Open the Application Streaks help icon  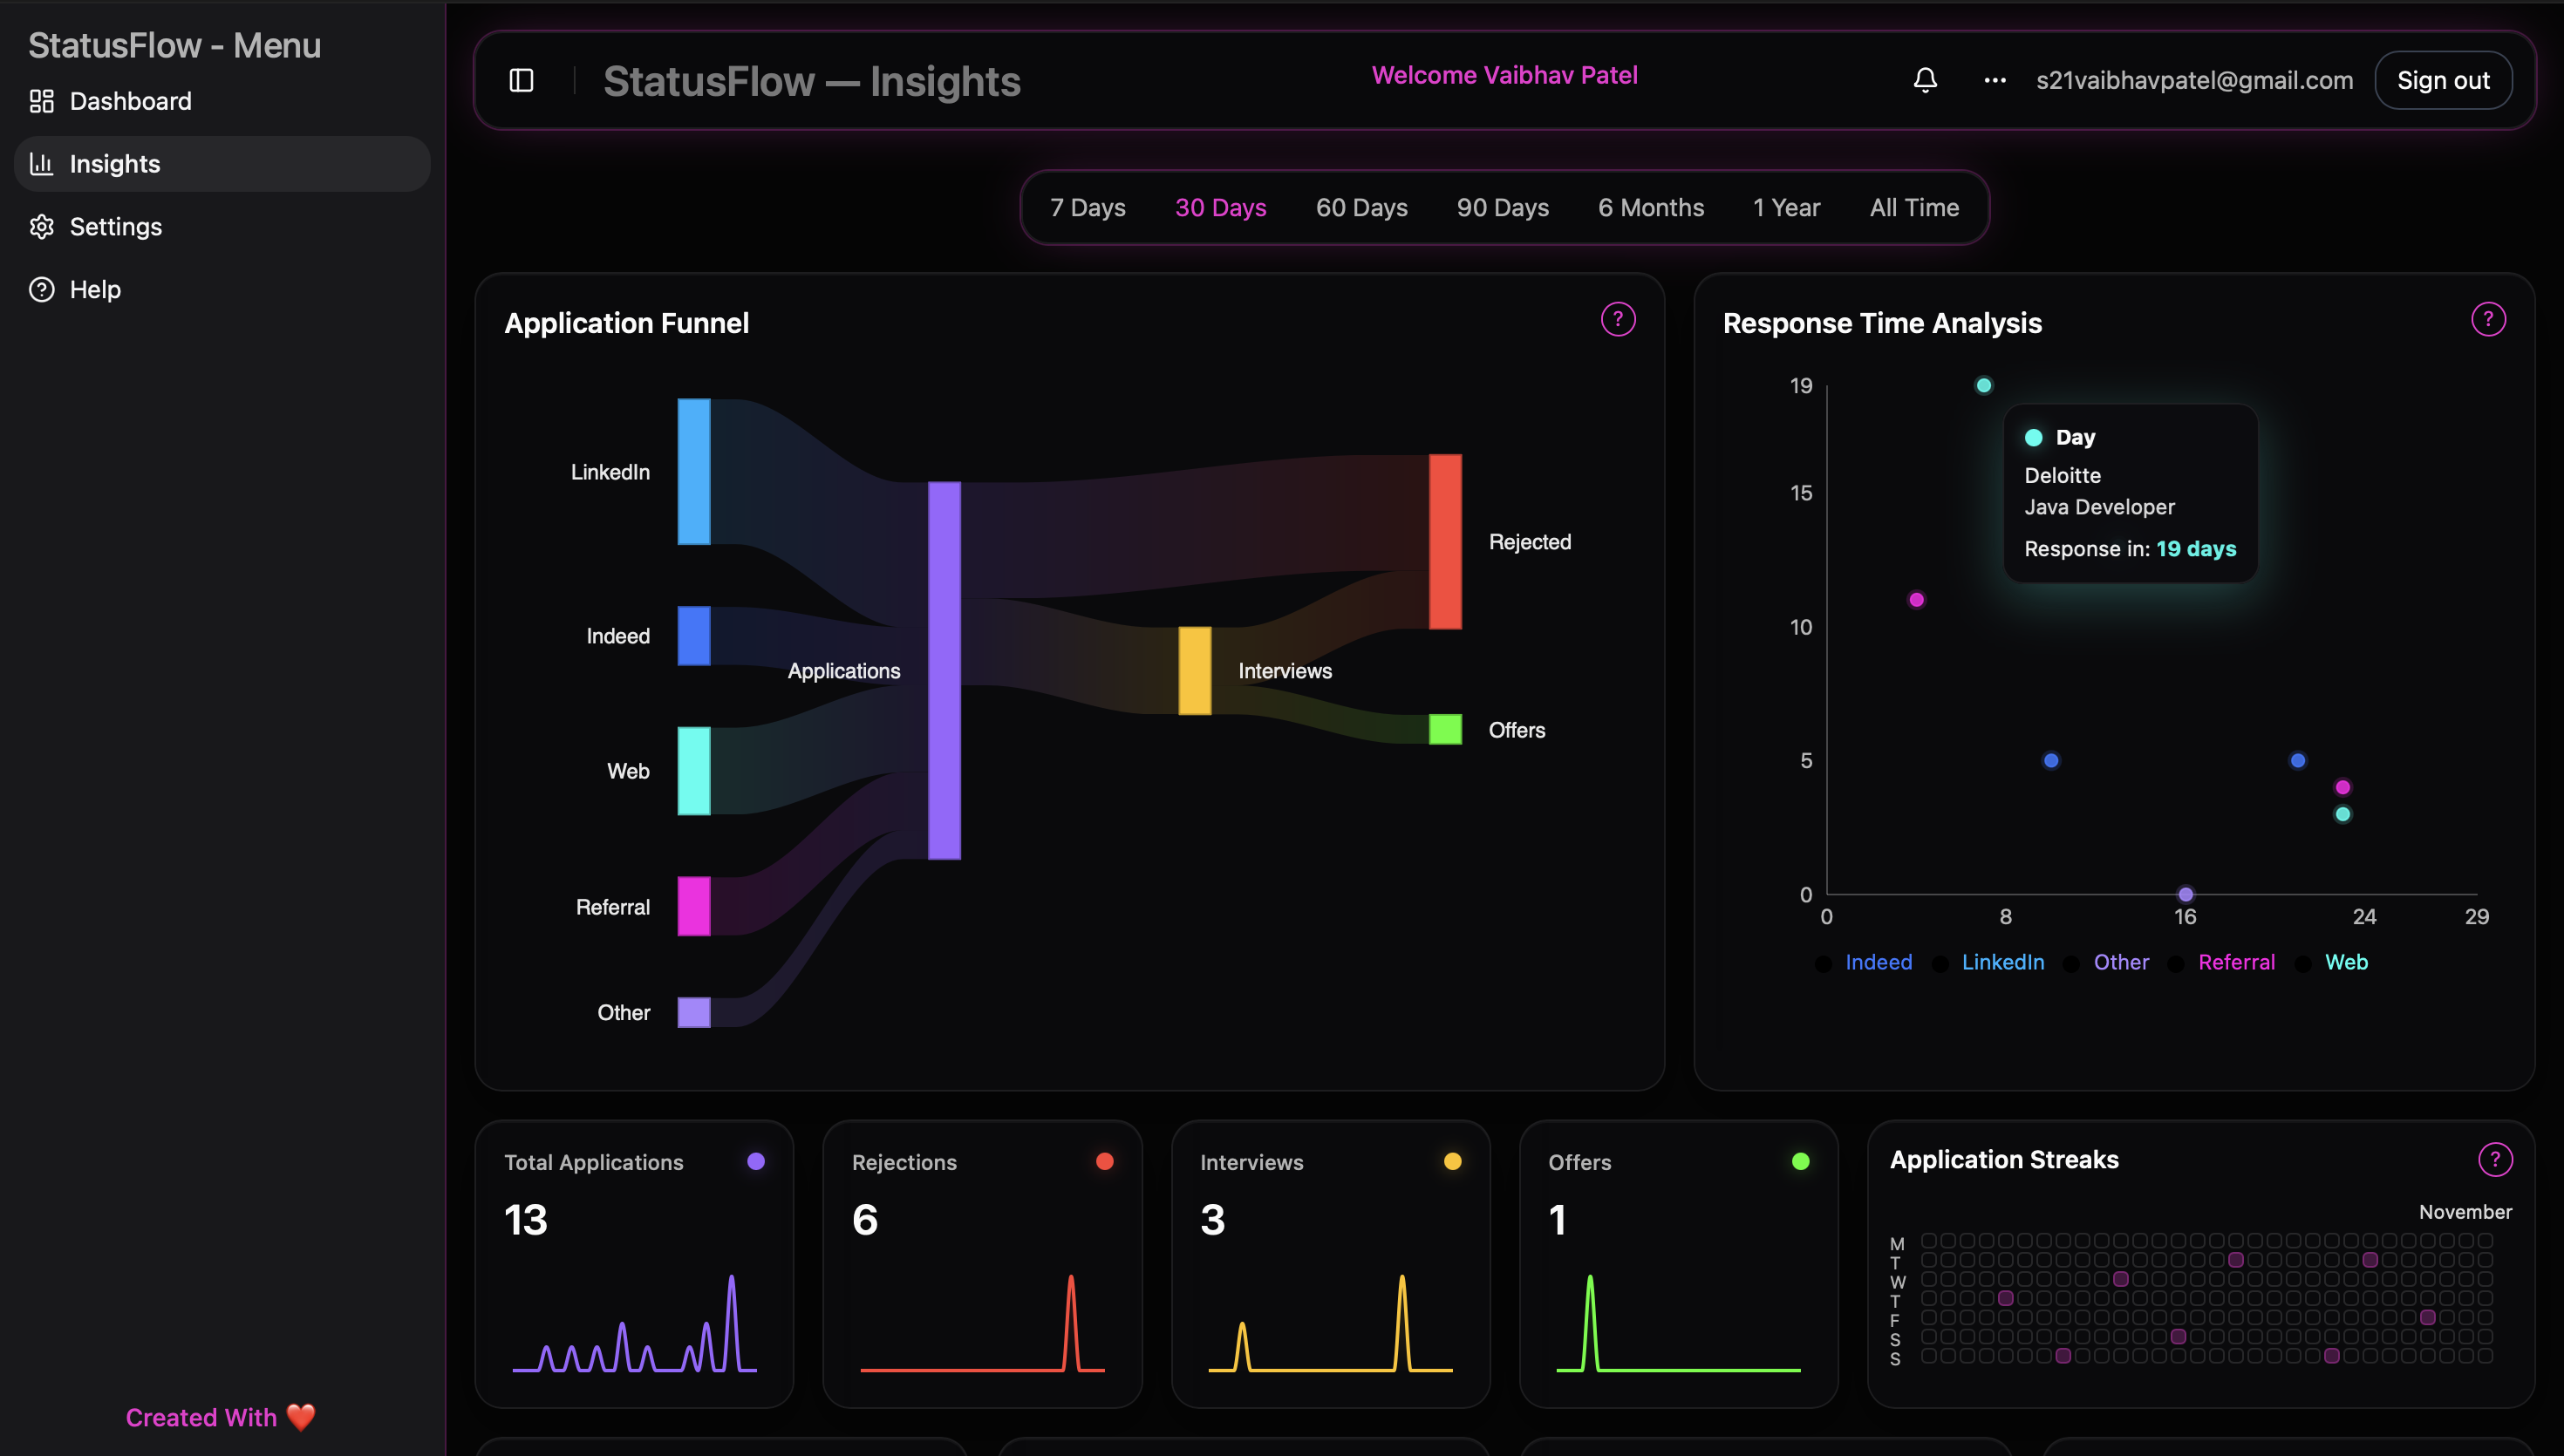click(x=2496, y=1160)
